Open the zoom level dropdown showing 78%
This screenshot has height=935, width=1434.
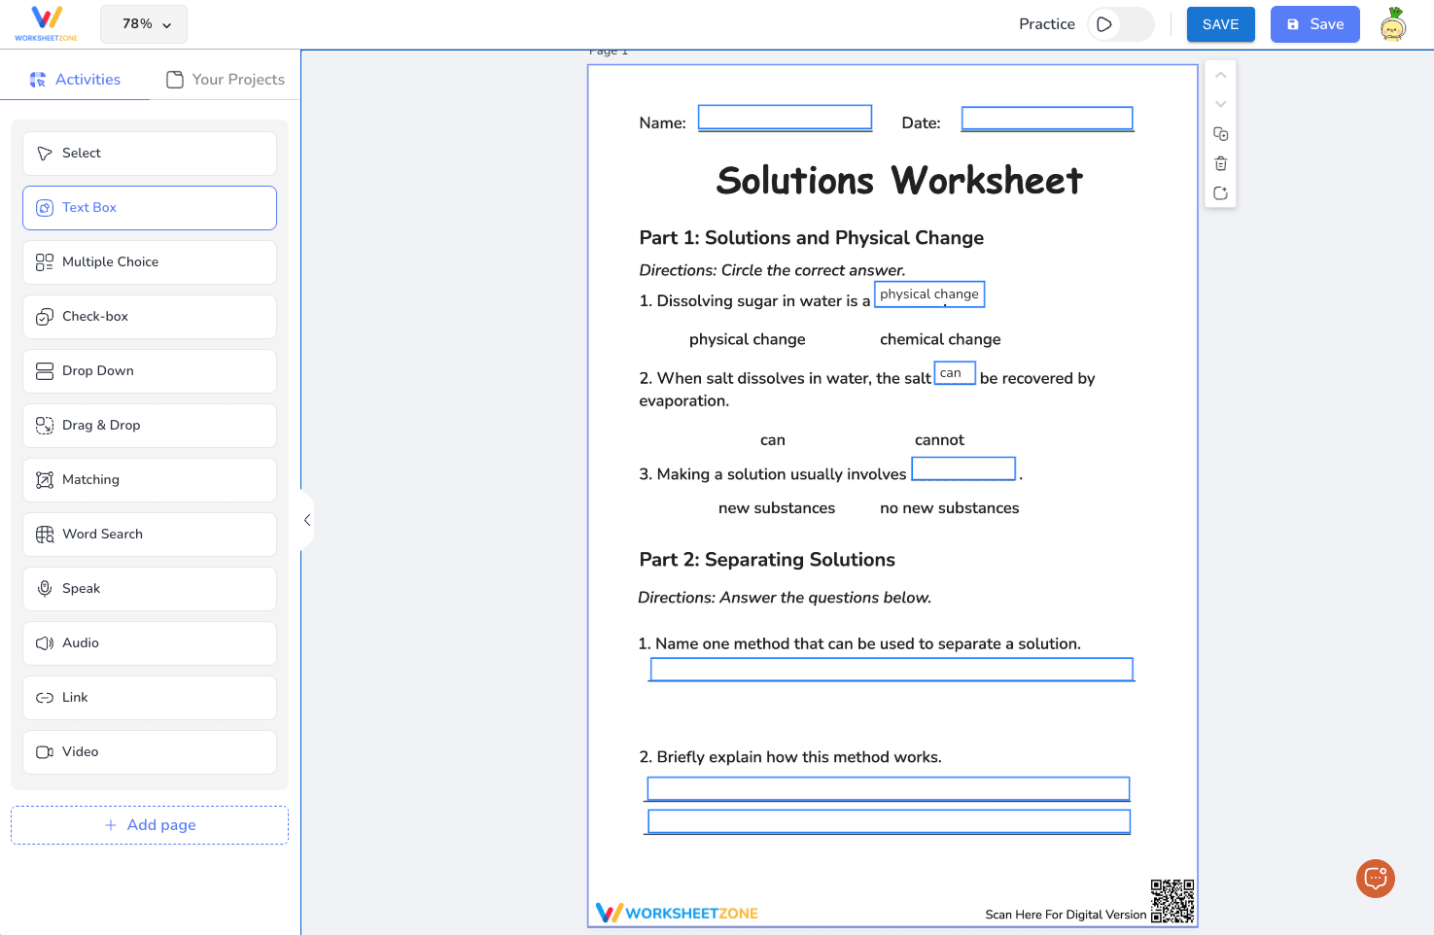coord(143,23)
